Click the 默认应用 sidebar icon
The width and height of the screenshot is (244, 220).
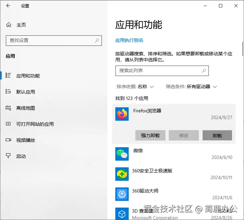pos(8,92)
